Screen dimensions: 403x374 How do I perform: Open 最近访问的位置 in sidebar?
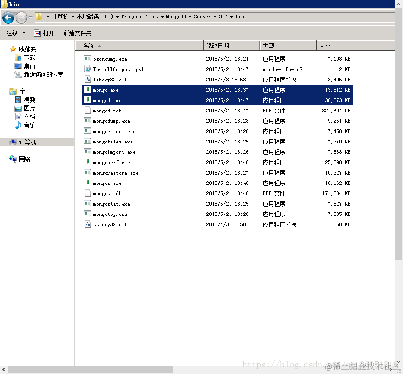click(x=39, y=75)
